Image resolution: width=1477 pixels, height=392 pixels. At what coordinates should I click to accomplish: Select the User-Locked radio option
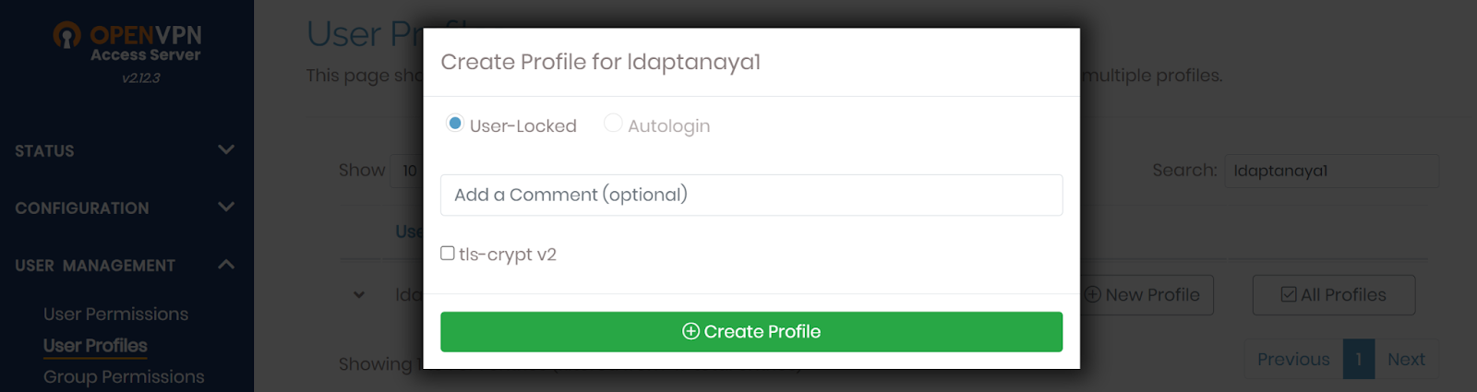click(455, 124)
